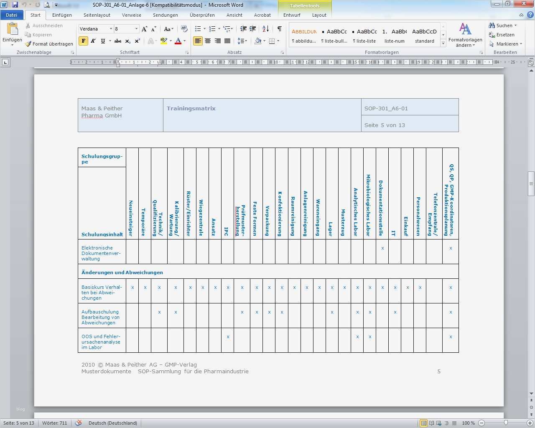Click the increase indent icon
Image resolution: width=535 pixels, height=428 pixels.
(253, 29)
